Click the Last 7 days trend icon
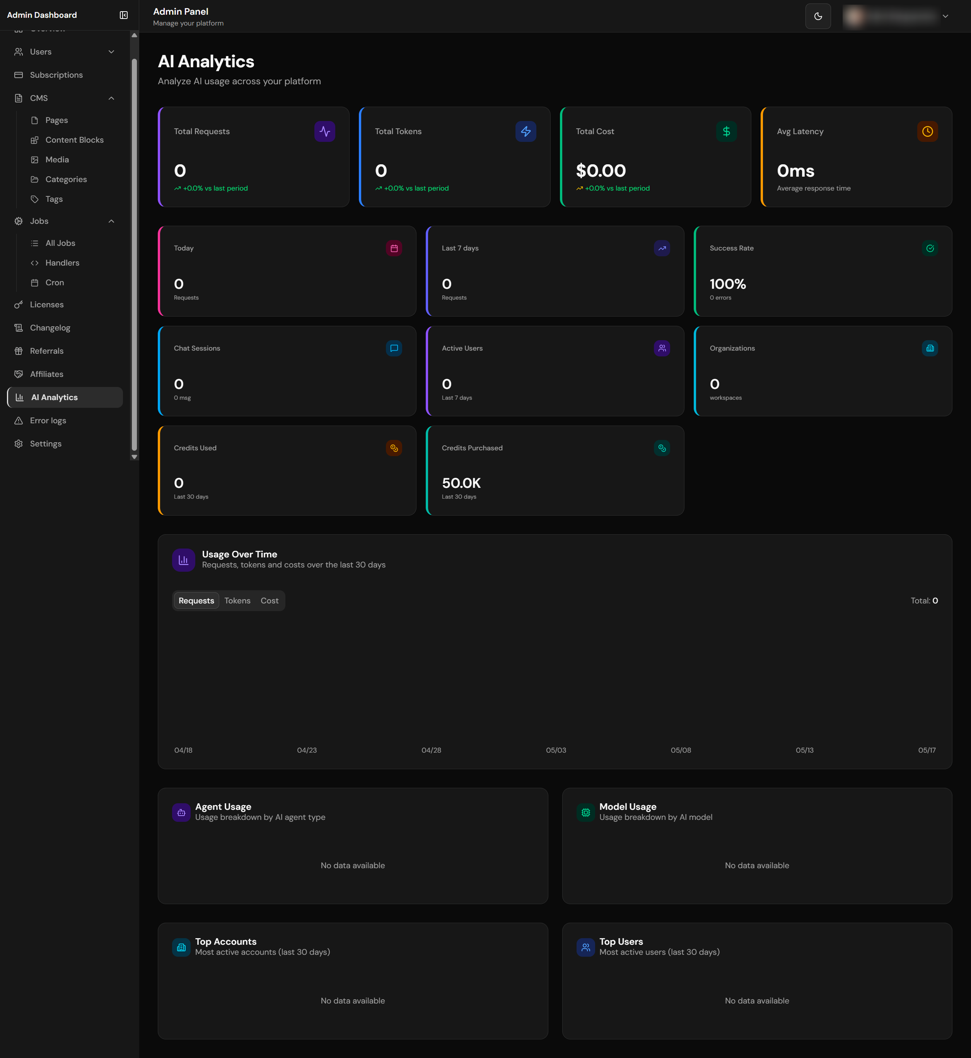 662,249
